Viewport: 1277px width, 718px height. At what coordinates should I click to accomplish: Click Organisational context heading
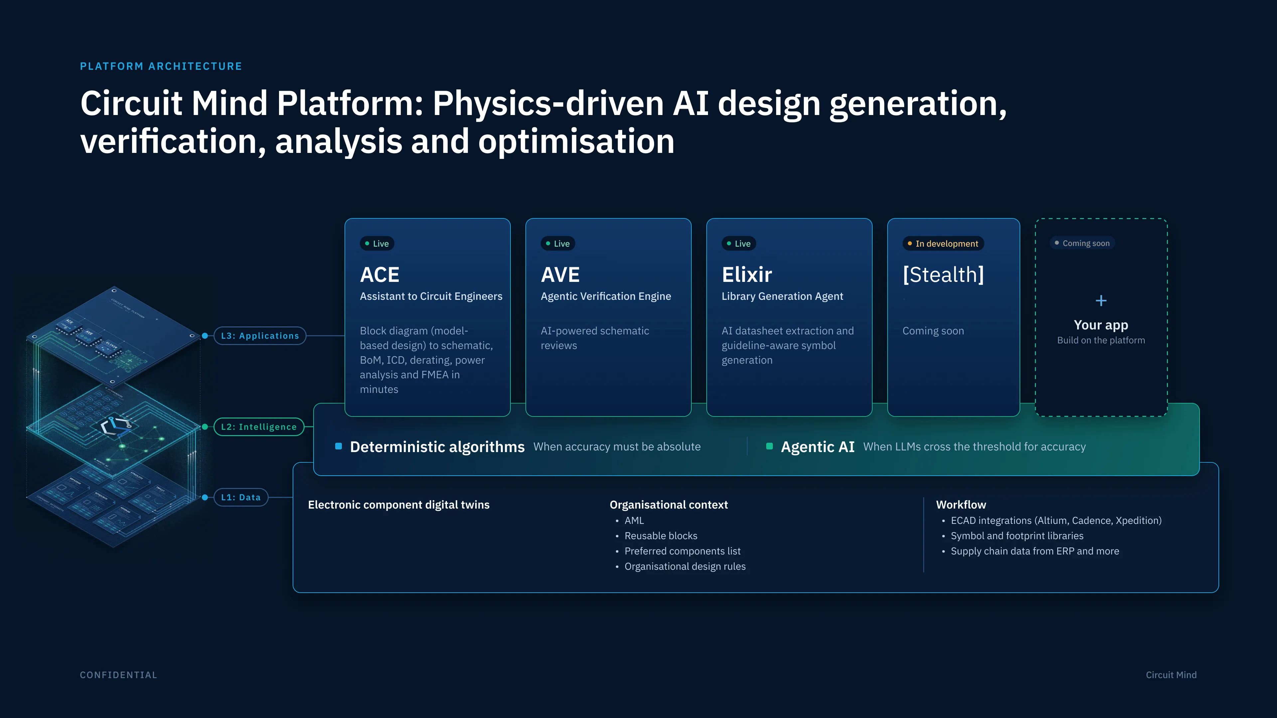coord(668,505)
